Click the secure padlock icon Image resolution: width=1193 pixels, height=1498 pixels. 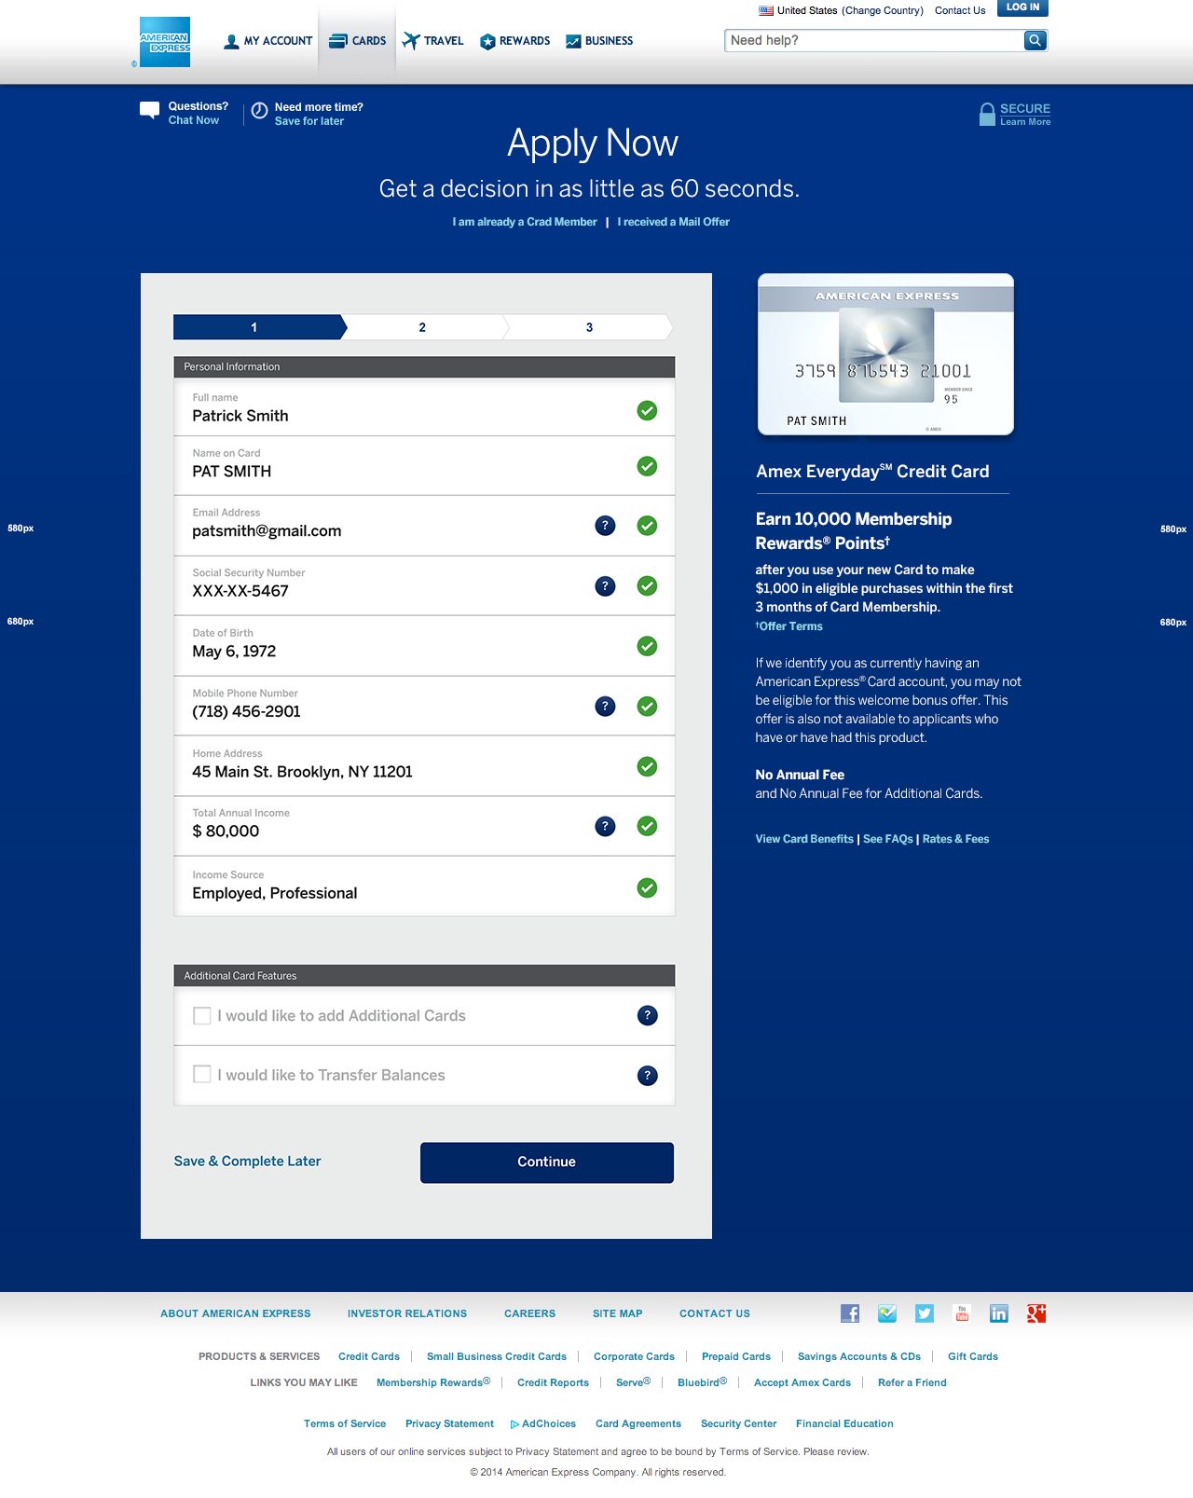point(987,114)
